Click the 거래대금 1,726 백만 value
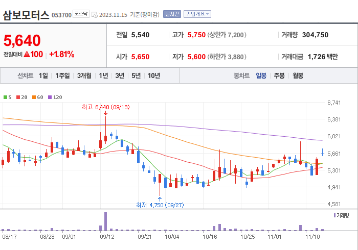Viewport: 358px width, 250px height. 323,57
